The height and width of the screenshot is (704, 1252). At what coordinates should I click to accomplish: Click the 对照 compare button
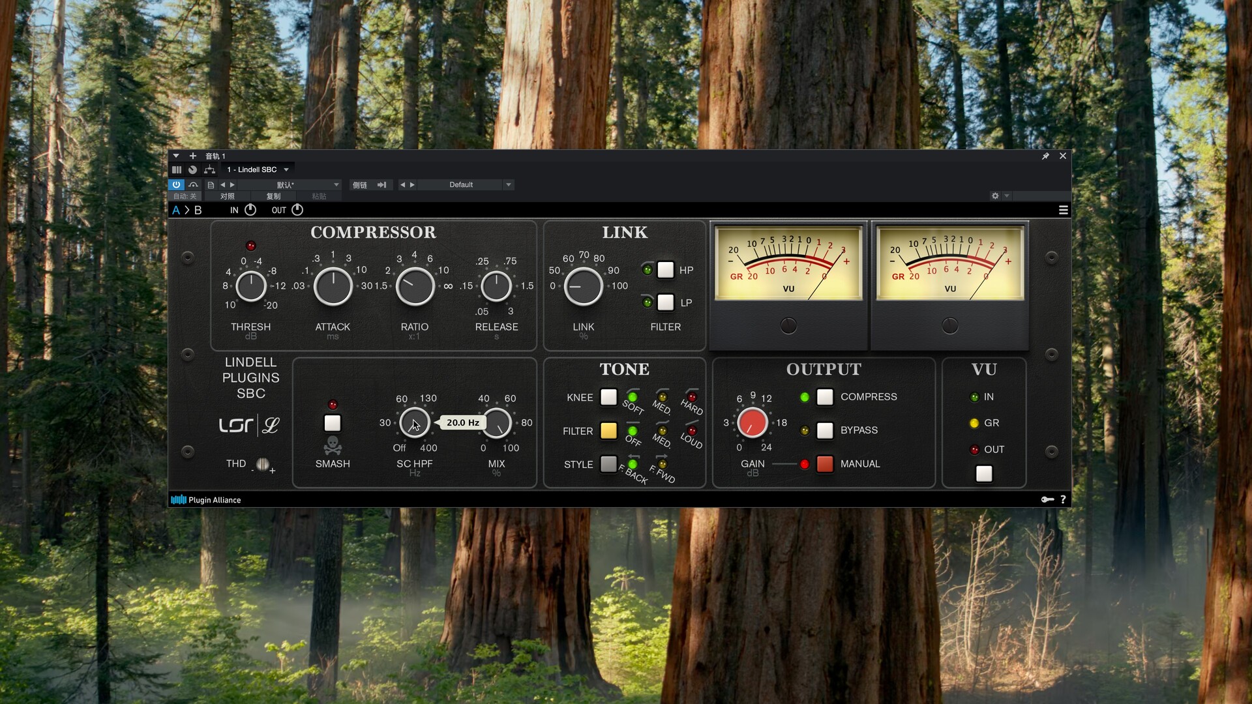click(x=227, y=196)
